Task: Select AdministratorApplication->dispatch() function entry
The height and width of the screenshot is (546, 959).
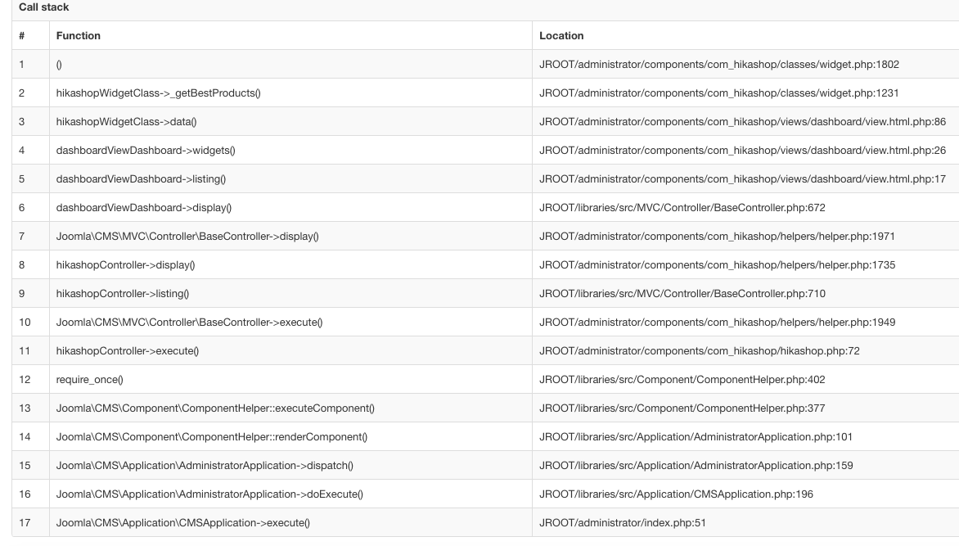Action: tap(205, 466)
